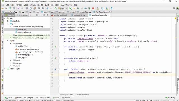Open the Terminal tool window
The width and height of the screenshot is (179, 101).
click(x=66, y=98)
